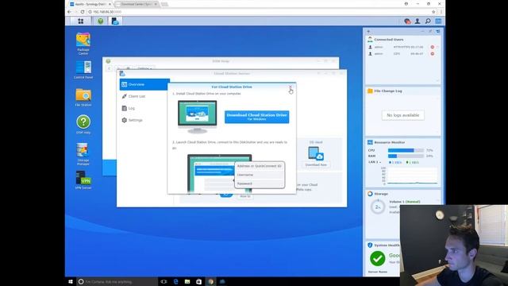This screenshot has width=508, height=286.
Task: Pin the widget panel
Action: coord(430,32)
